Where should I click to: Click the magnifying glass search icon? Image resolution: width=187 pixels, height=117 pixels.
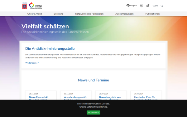point(162,6)
